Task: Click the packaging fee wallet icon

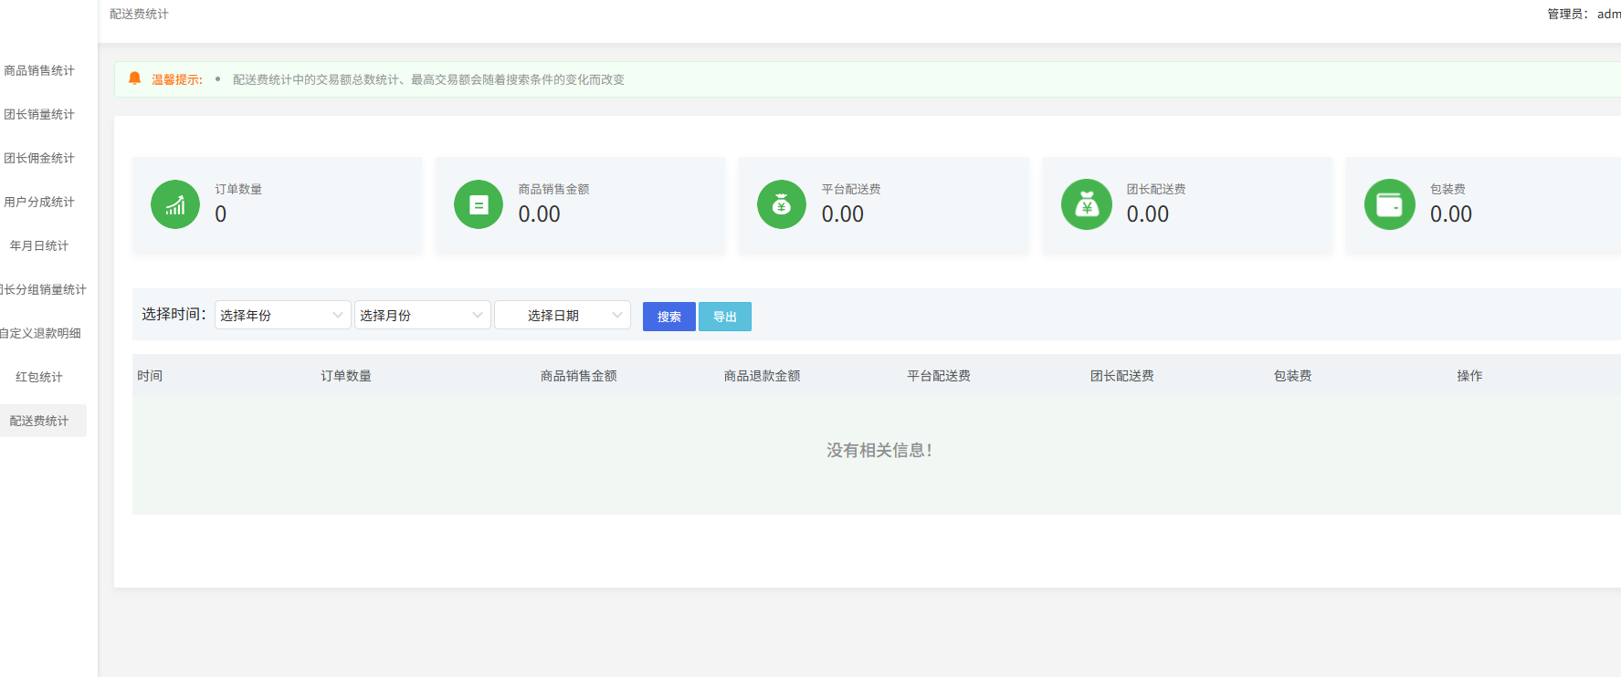Action: [x=1389, y=204]
